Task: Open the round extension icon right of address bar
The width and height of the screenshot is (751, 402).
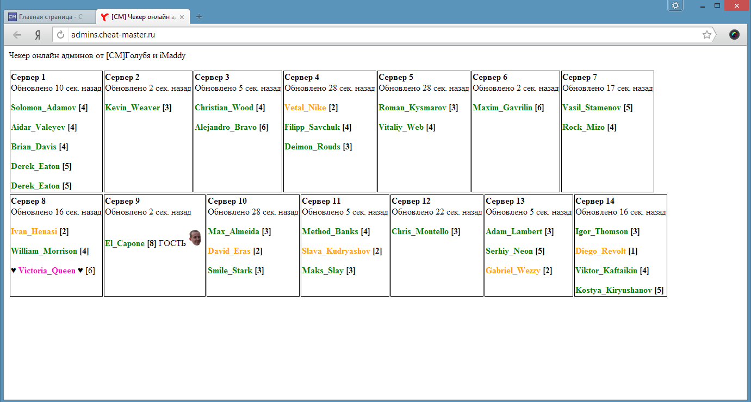Action: [734, 35]
